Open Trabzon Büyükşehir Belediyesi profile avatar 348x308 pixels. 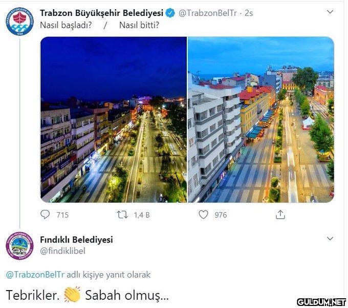[20, 22]
